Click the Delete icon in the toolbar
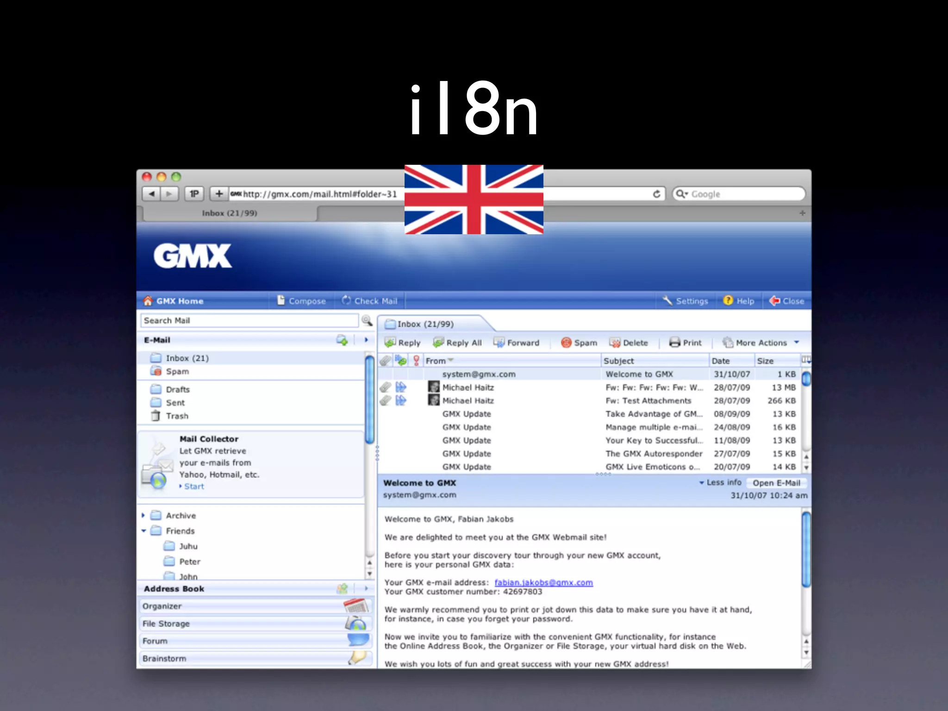The width and height of the screenshot is (948, 711). (x=615, y=343)
